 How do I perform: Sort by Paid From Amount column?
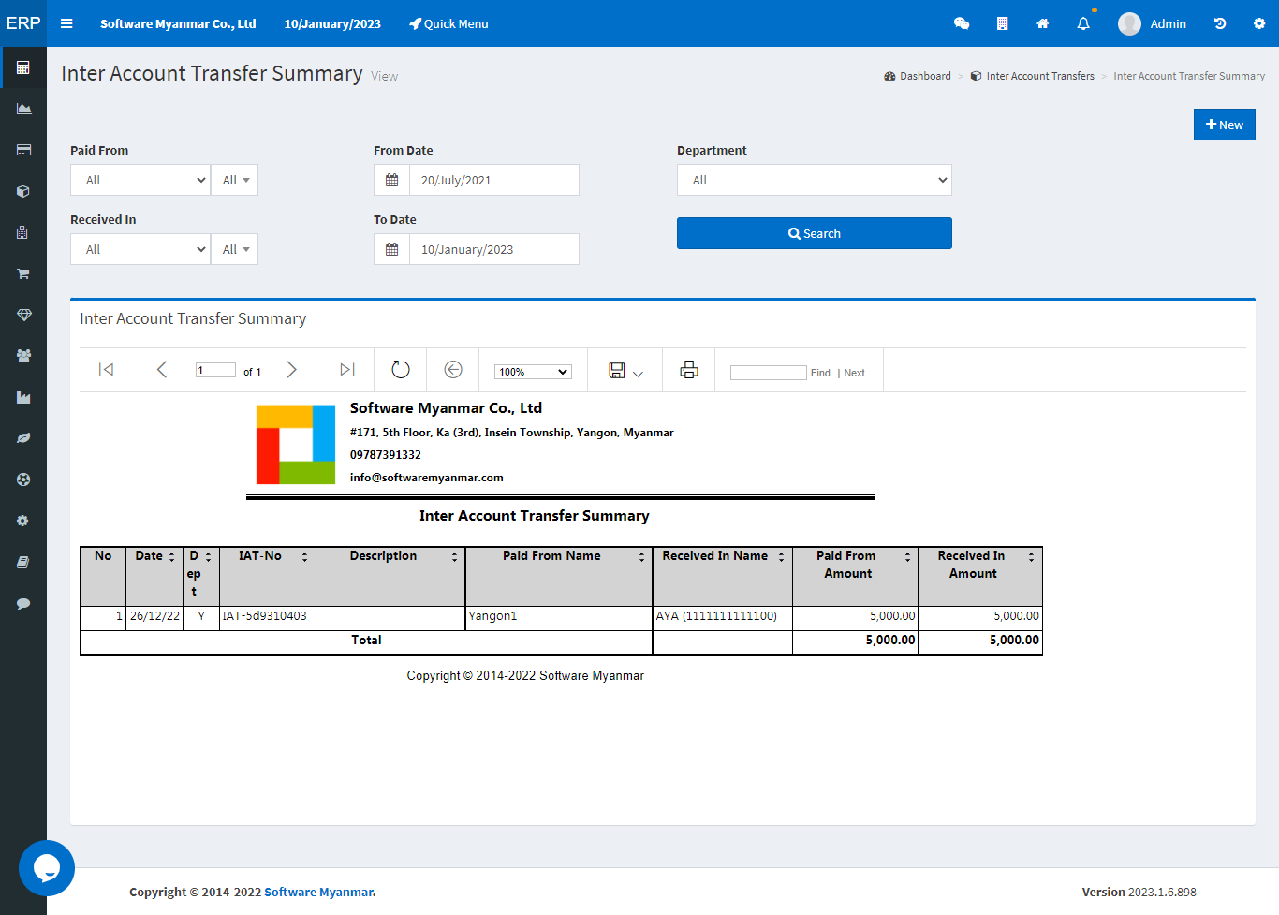point(907,556)
